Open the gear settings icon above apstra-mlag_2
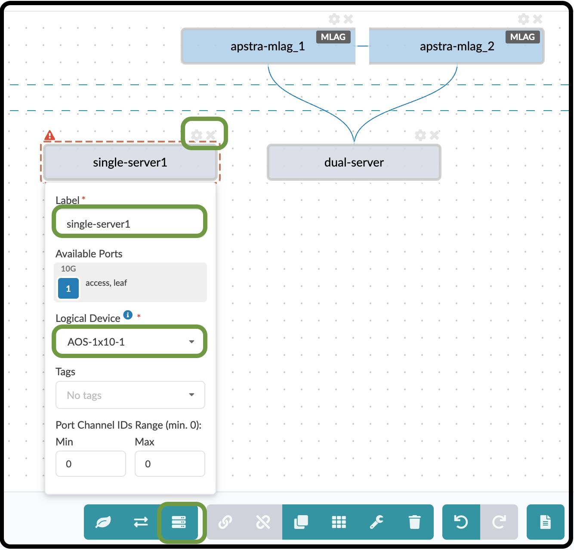Image resolution: width=574 pixels, height=550 pixels. (x=523, y=19)
